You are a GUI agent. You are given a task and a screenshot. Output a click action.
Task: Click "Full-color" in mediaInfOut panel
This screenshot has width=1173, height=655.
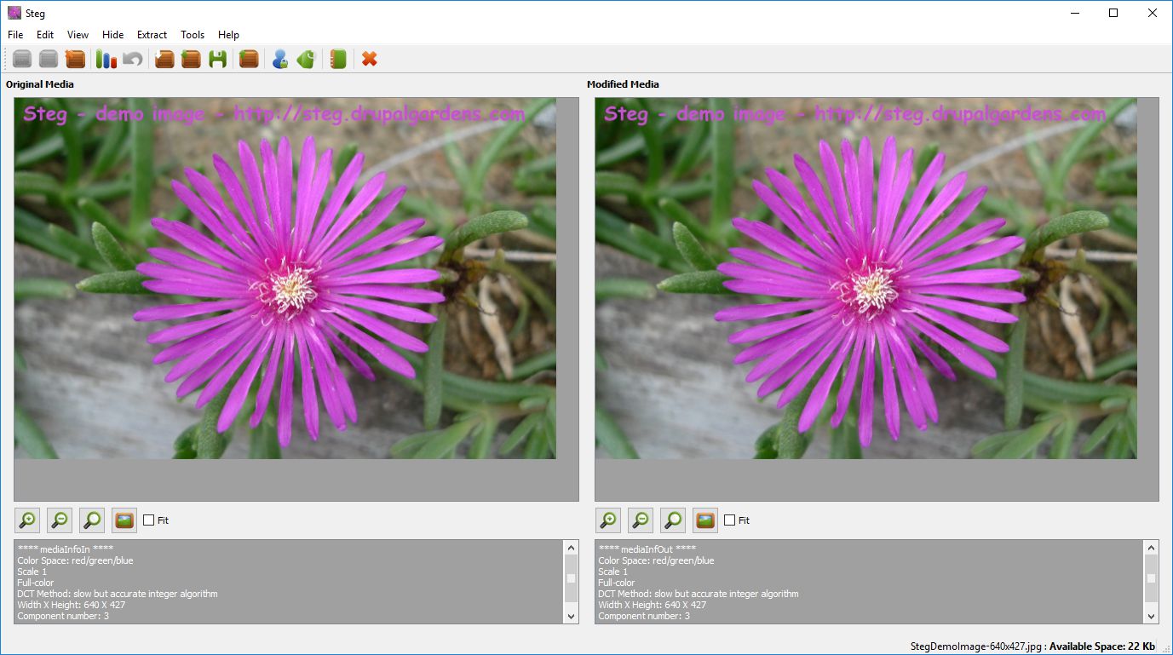pyautogui.click(x=617, y=583)
